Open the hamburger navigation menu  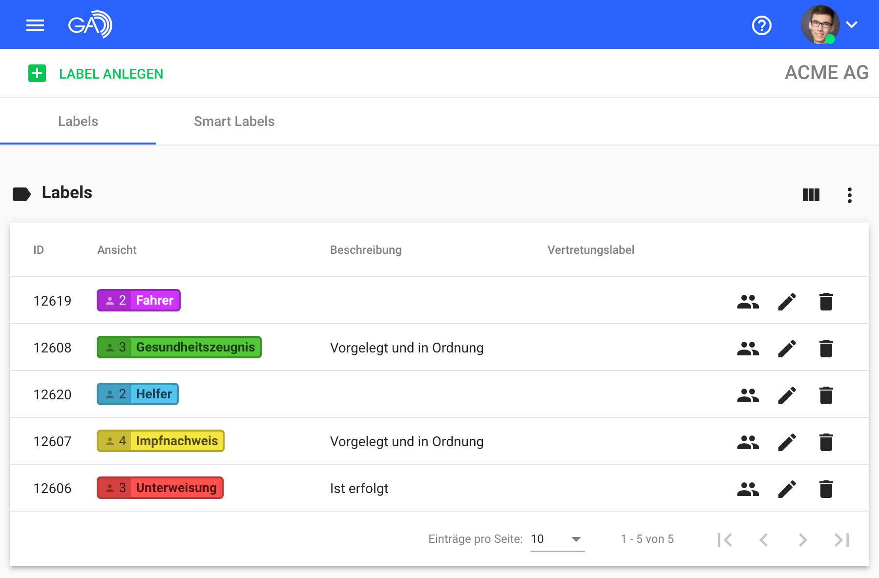point(35,25)
